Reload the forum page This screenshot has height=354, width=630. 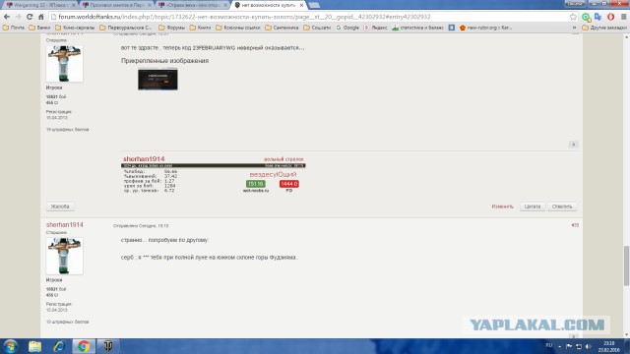(x=30, y=17)
